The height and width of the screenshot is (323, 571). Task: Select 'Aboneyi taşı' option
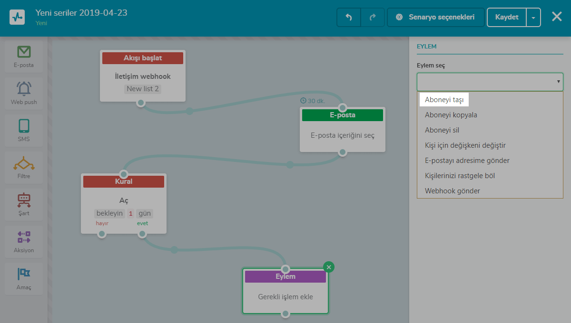coord(444,100)
